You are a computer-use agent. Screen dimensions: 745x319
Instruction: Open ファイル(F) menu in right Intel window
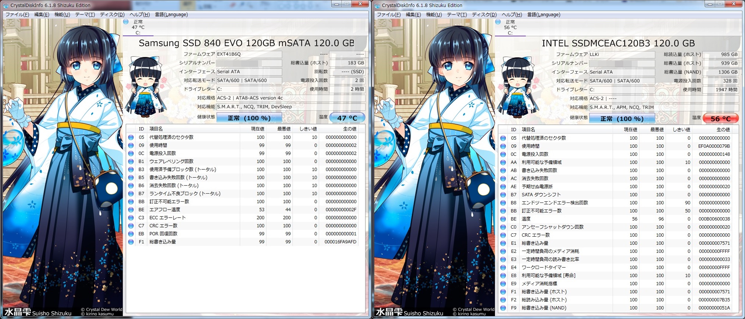click(x=389, y=15)
